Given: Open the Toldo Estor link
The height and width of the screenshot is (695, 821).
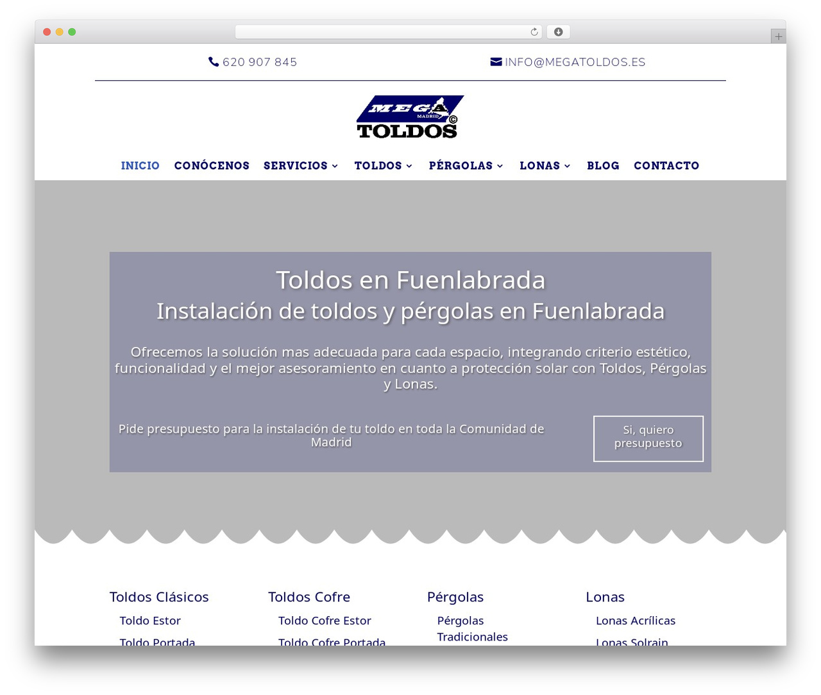Looking at the screenshot, I should (150, 621).
